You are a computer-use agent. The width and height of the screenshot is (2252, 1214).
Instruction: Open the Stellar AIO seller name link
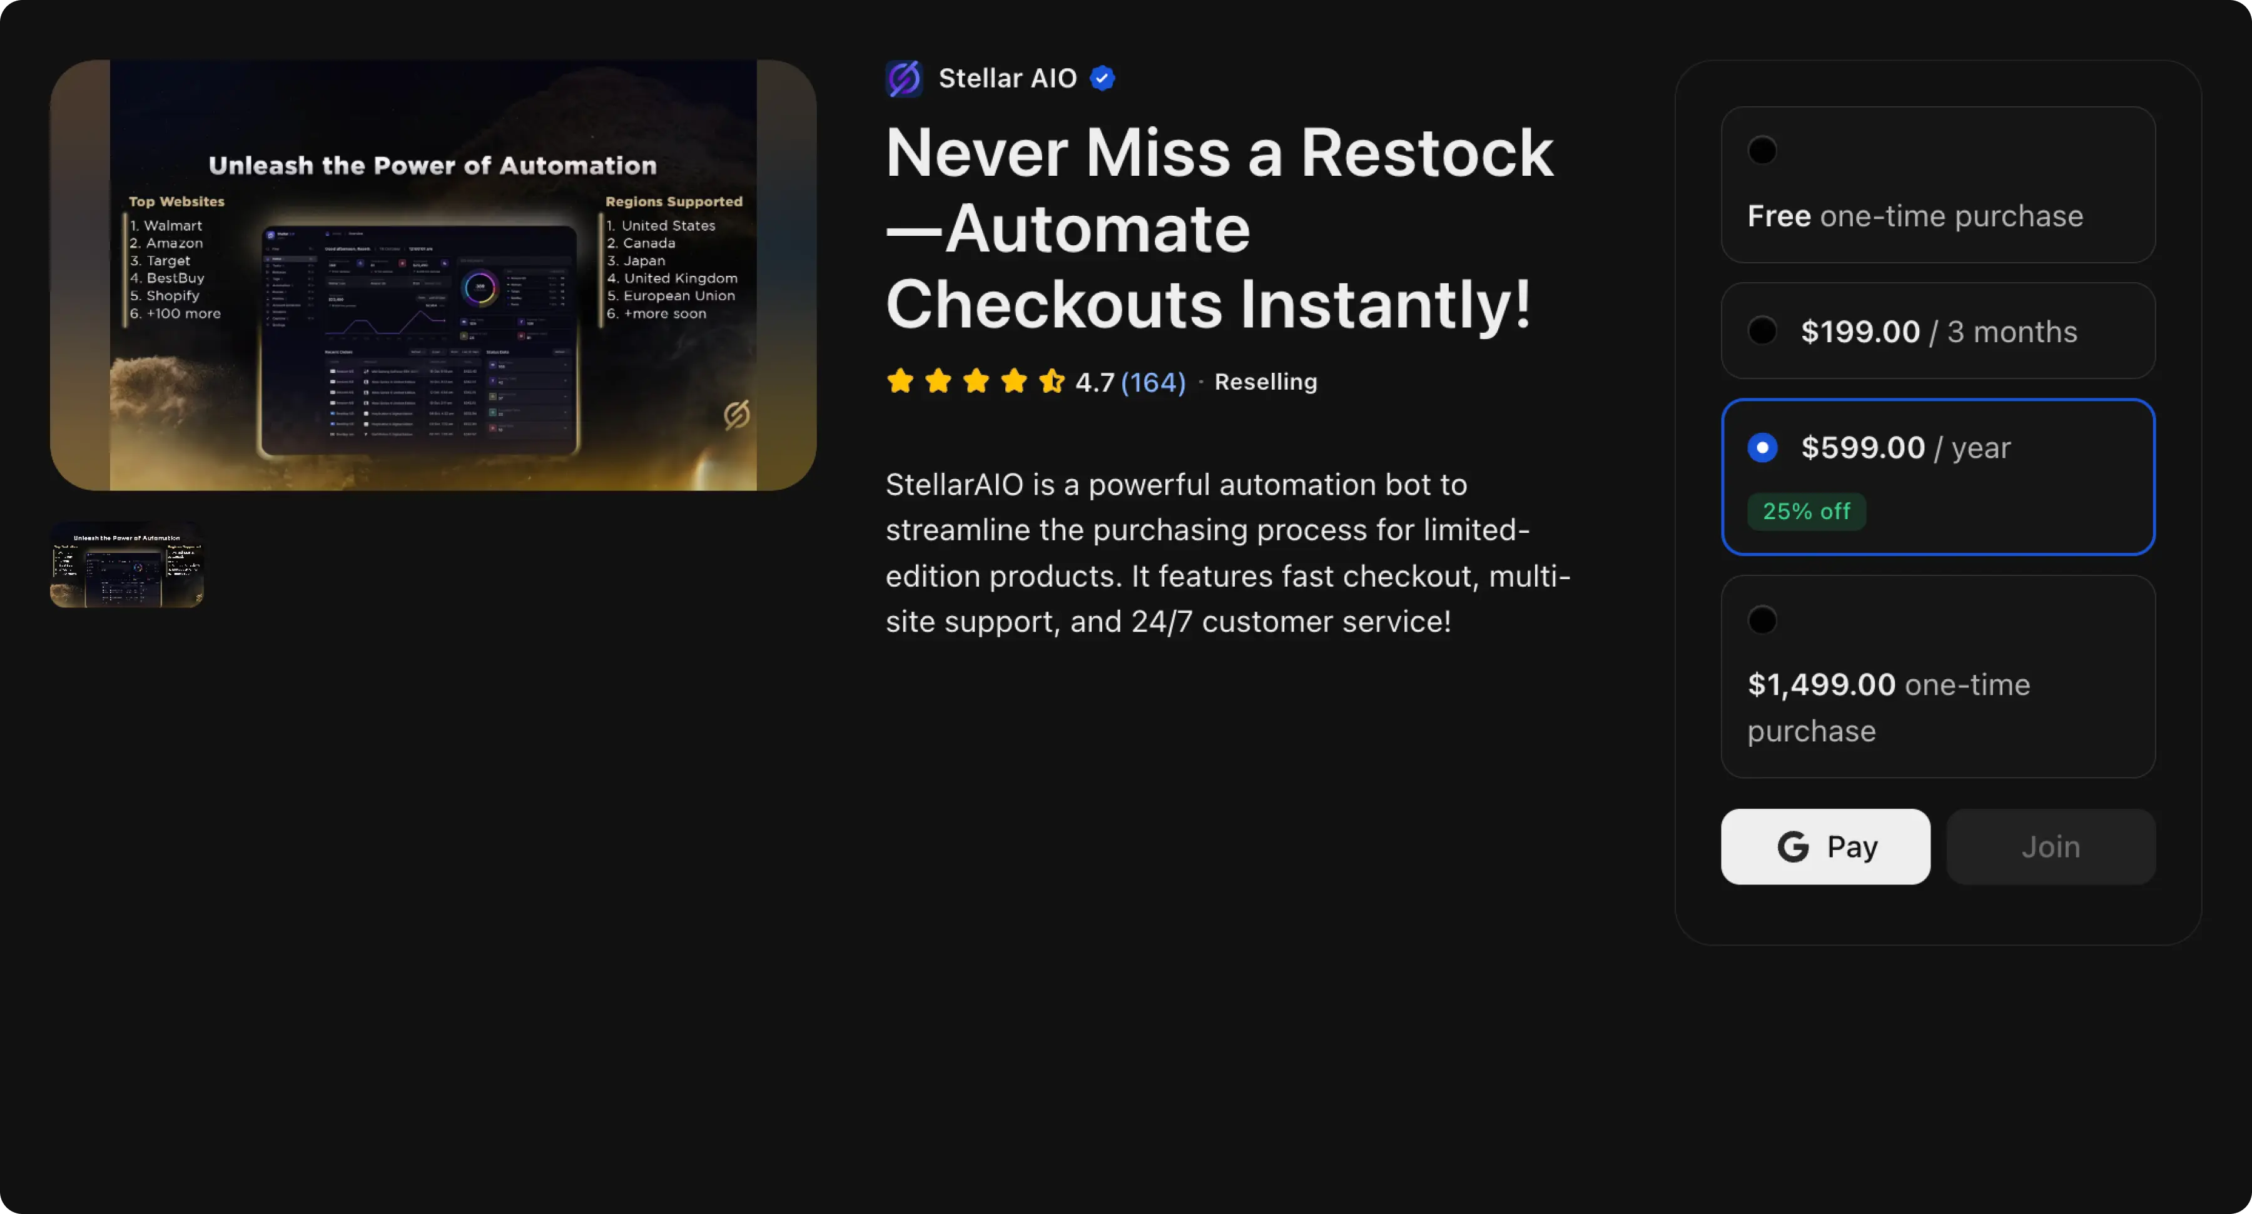coord(1007,79)
